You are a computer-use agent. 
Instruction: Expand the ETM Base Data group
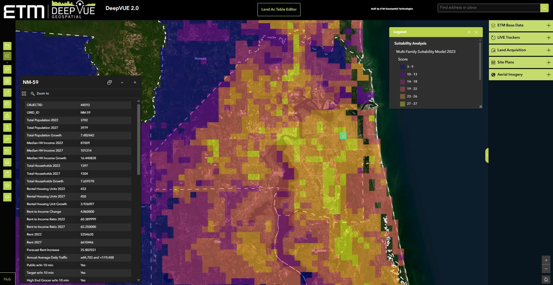(548, 25)
